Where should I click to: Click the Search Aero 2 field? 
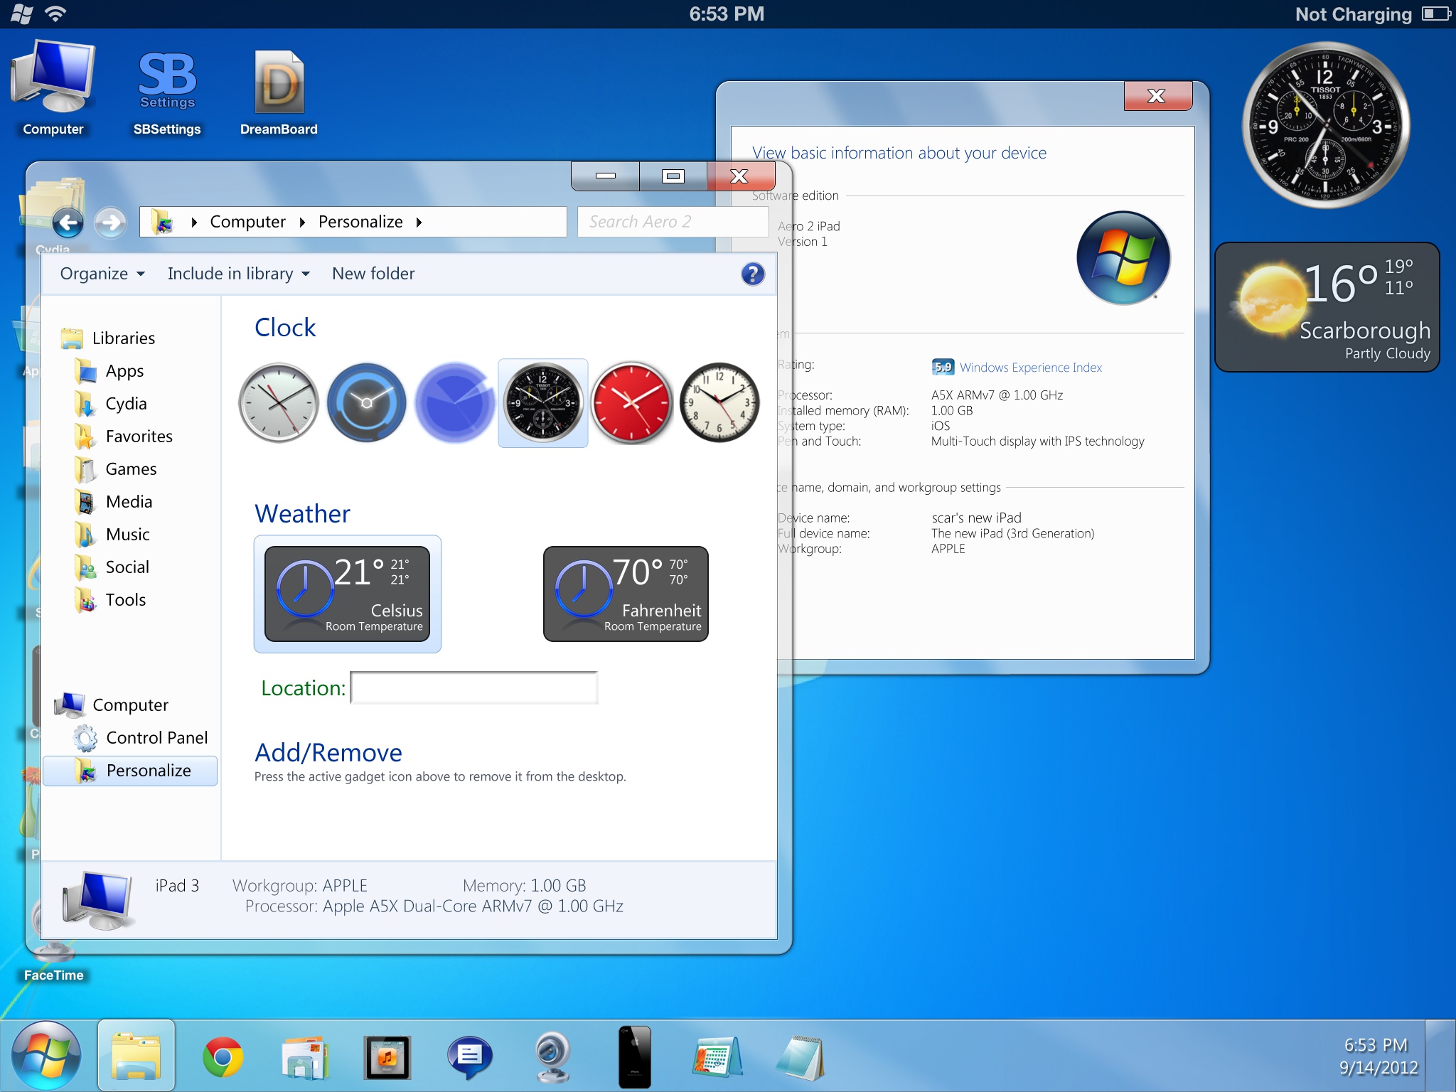(673, 222)
